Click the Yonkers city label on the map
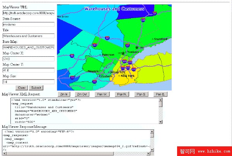The width and height of the screenshot is (232, 156). point(133,52)
